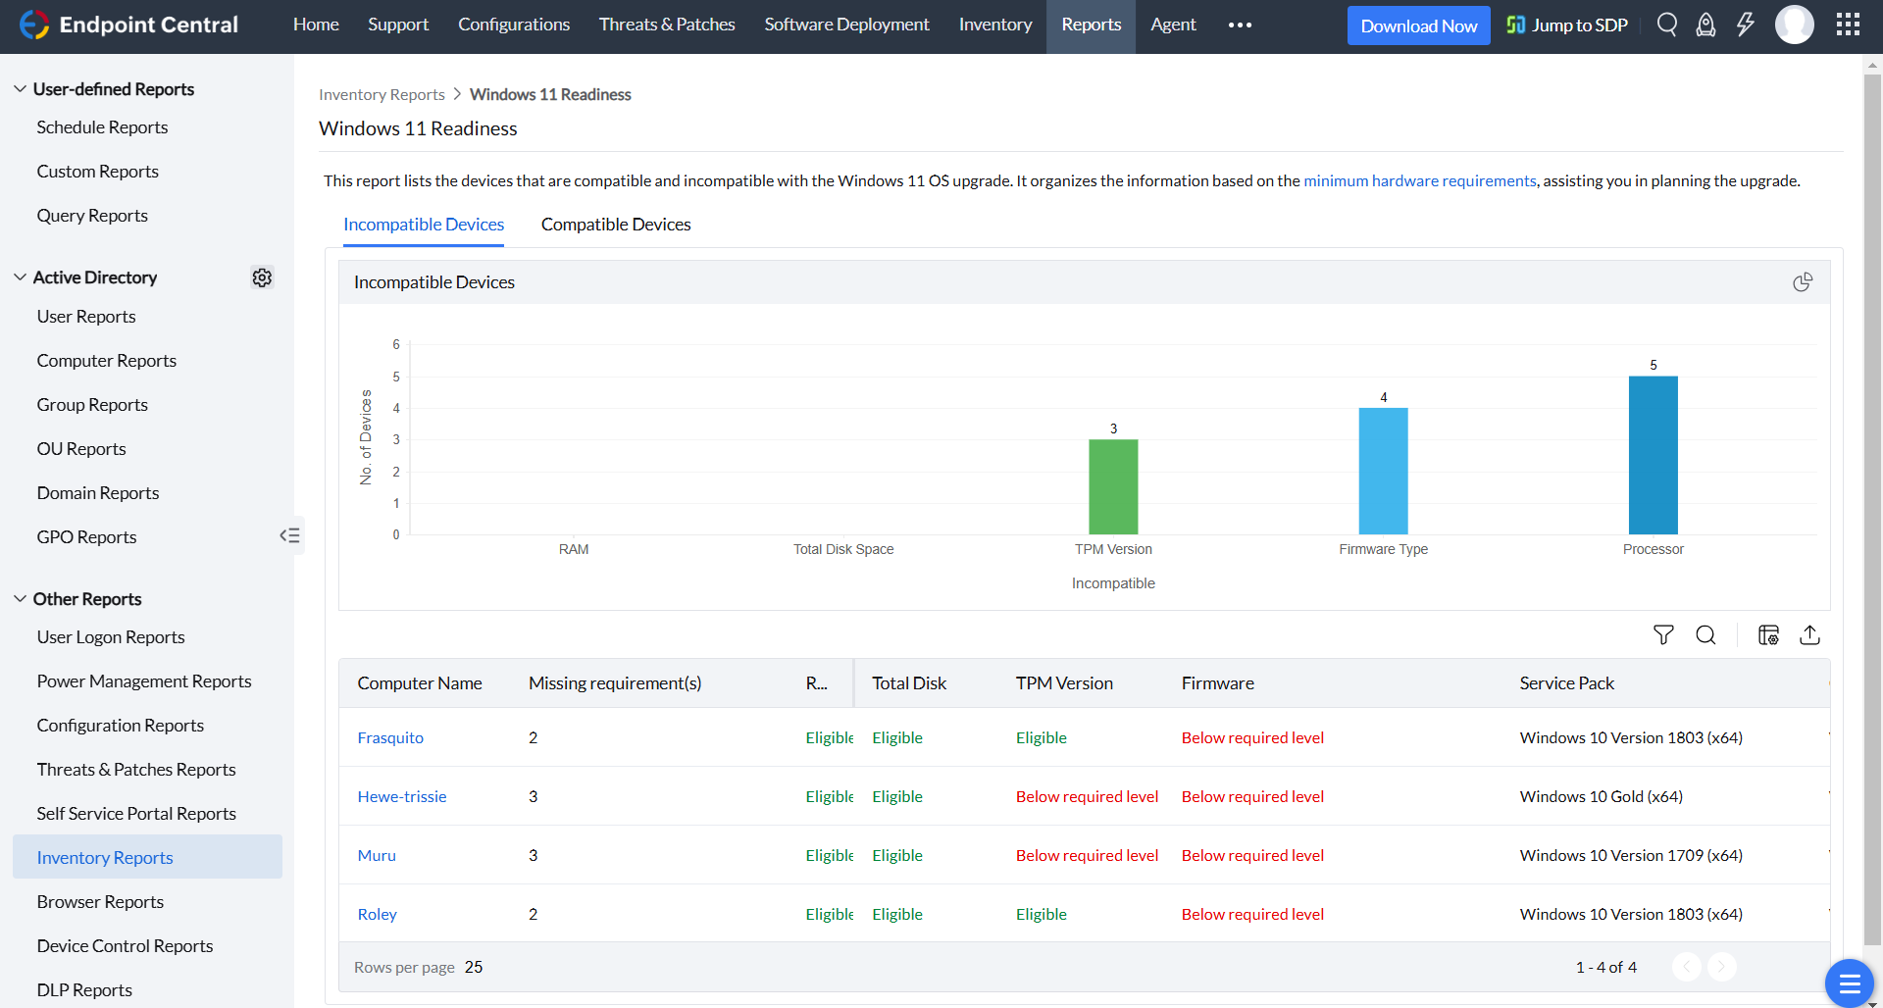Click the table filter funnel icon

coord(1663,635)
